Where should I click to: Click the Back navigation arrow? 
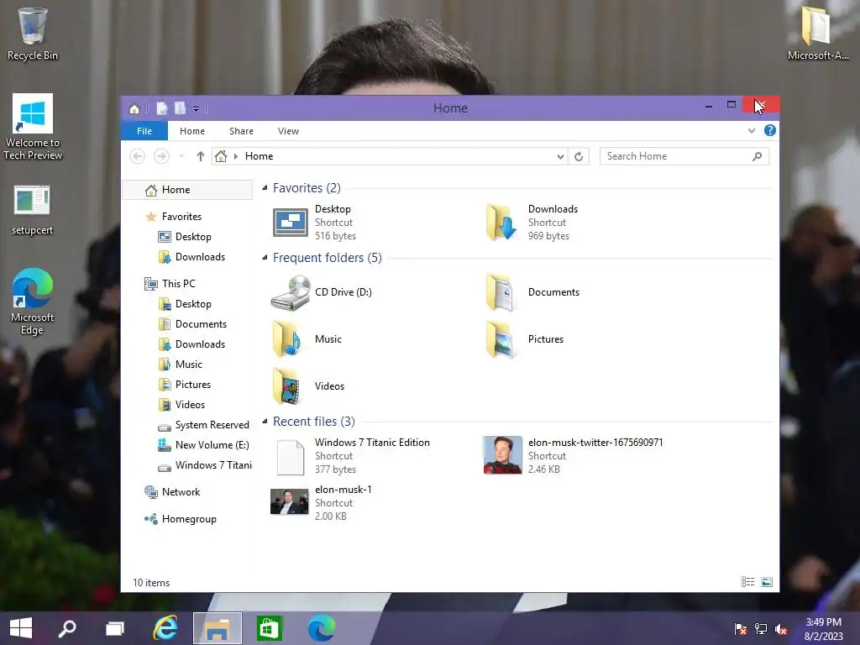coord(137,156)
